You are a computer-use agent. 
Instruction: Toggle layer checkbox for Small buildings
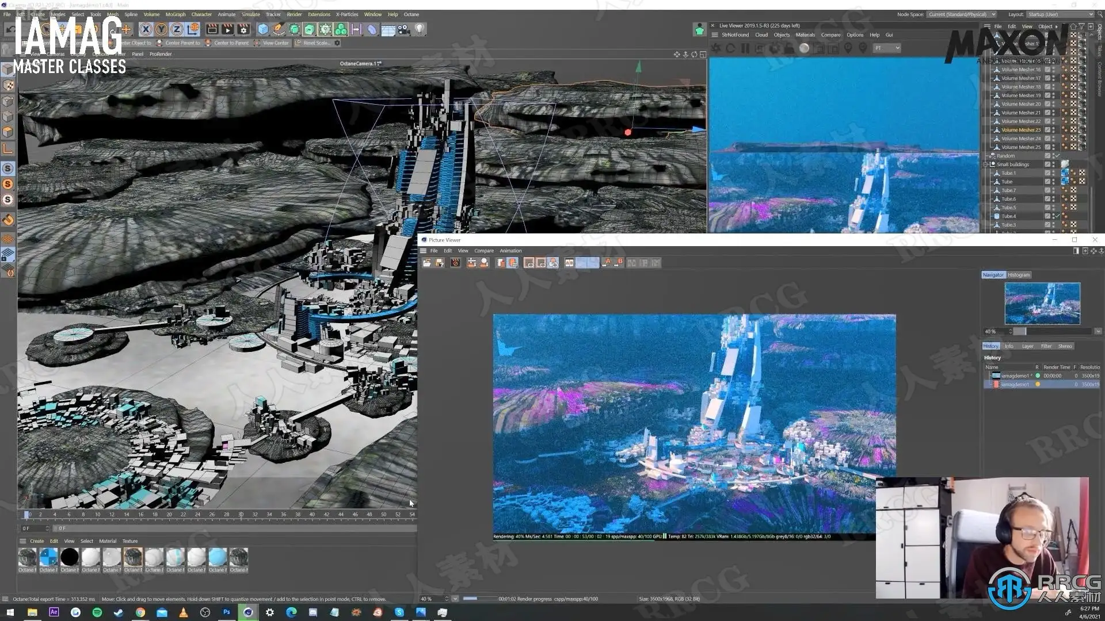(x=1047, y=164)
